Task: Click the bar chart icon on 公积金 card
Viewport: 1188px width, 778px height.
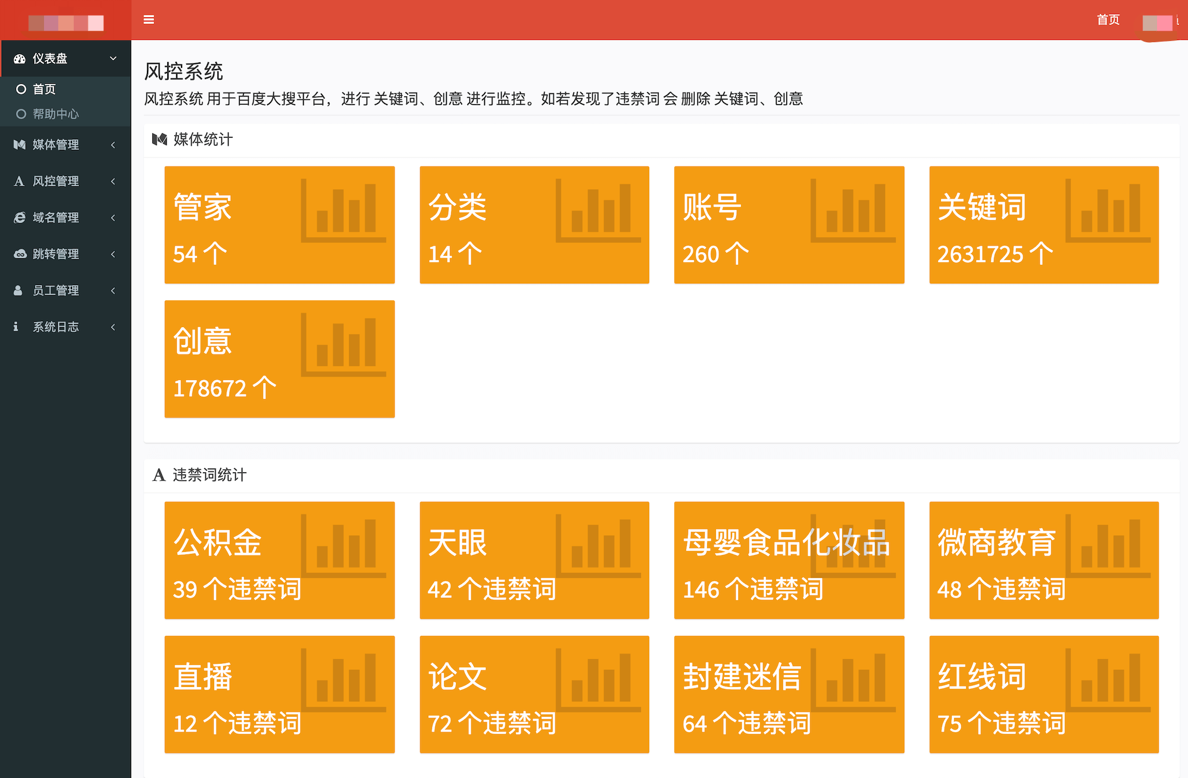Action: [343, 546]
